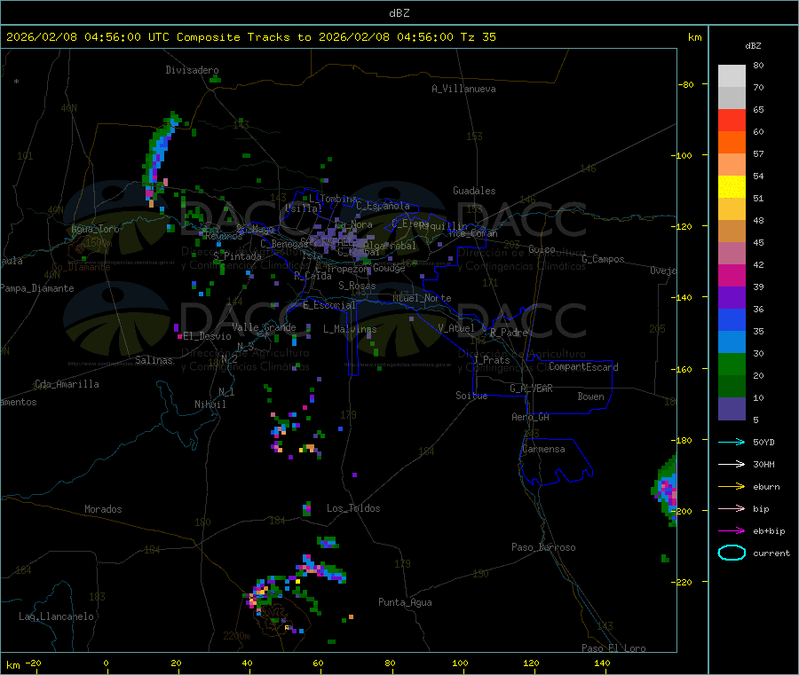Image resolution: width=799 pixels, height=675 pixels.
Task: Click the 'Cda_Amarilla' map label
Action: [x=67, y=384]
